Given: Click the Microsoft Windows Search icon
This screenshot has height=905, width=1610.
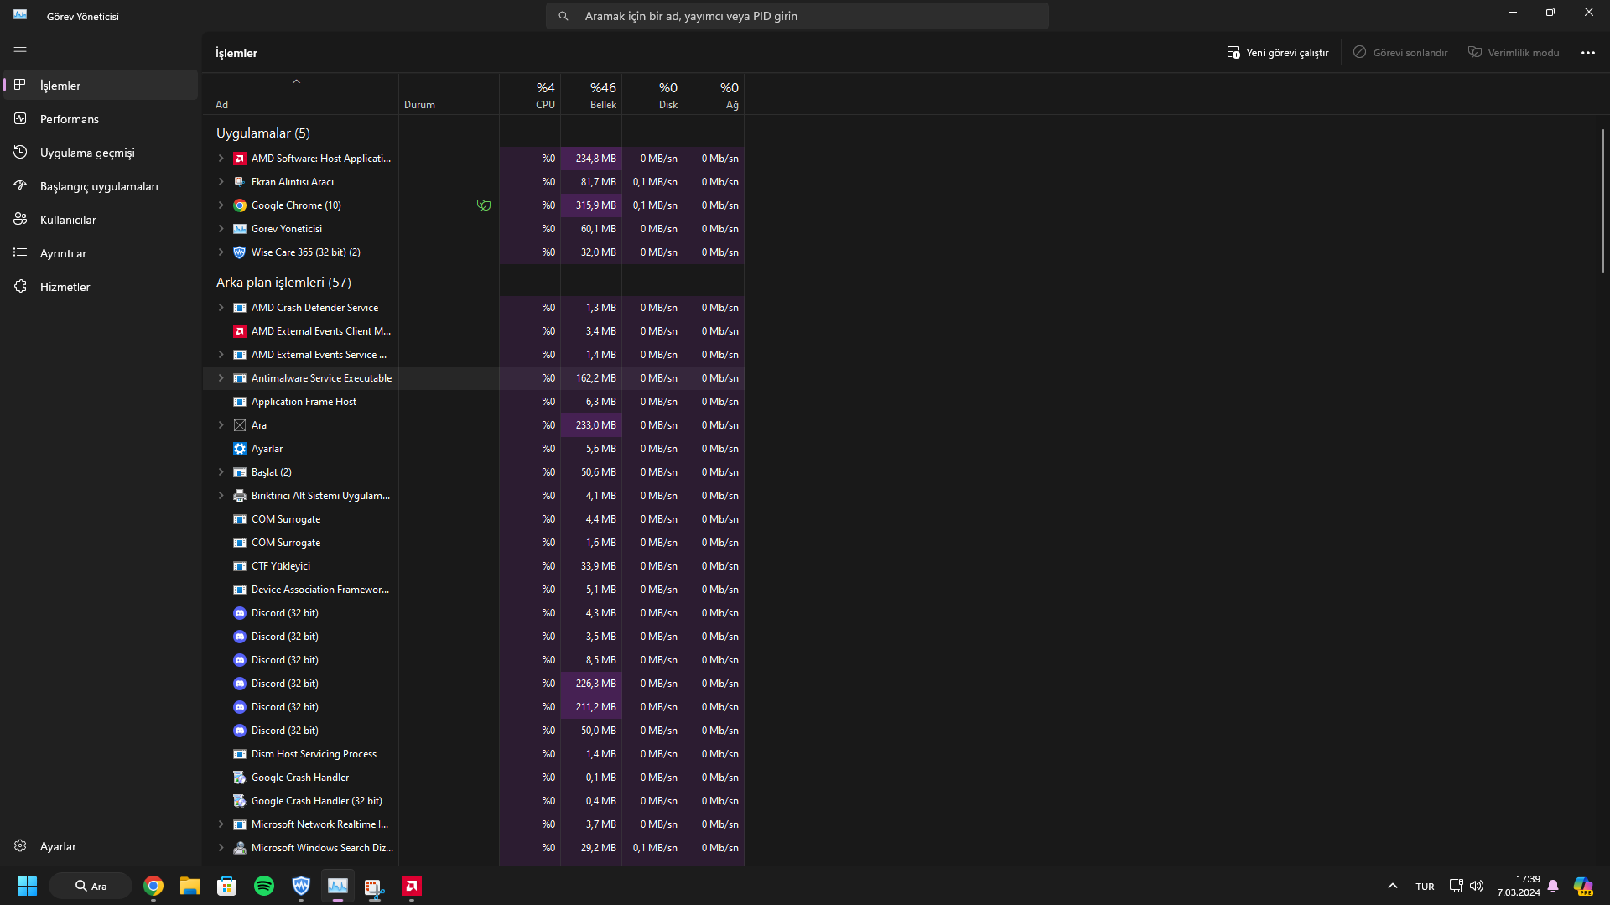Looking at the screenshot, I should pyautogui.click(x=240, y=848).
